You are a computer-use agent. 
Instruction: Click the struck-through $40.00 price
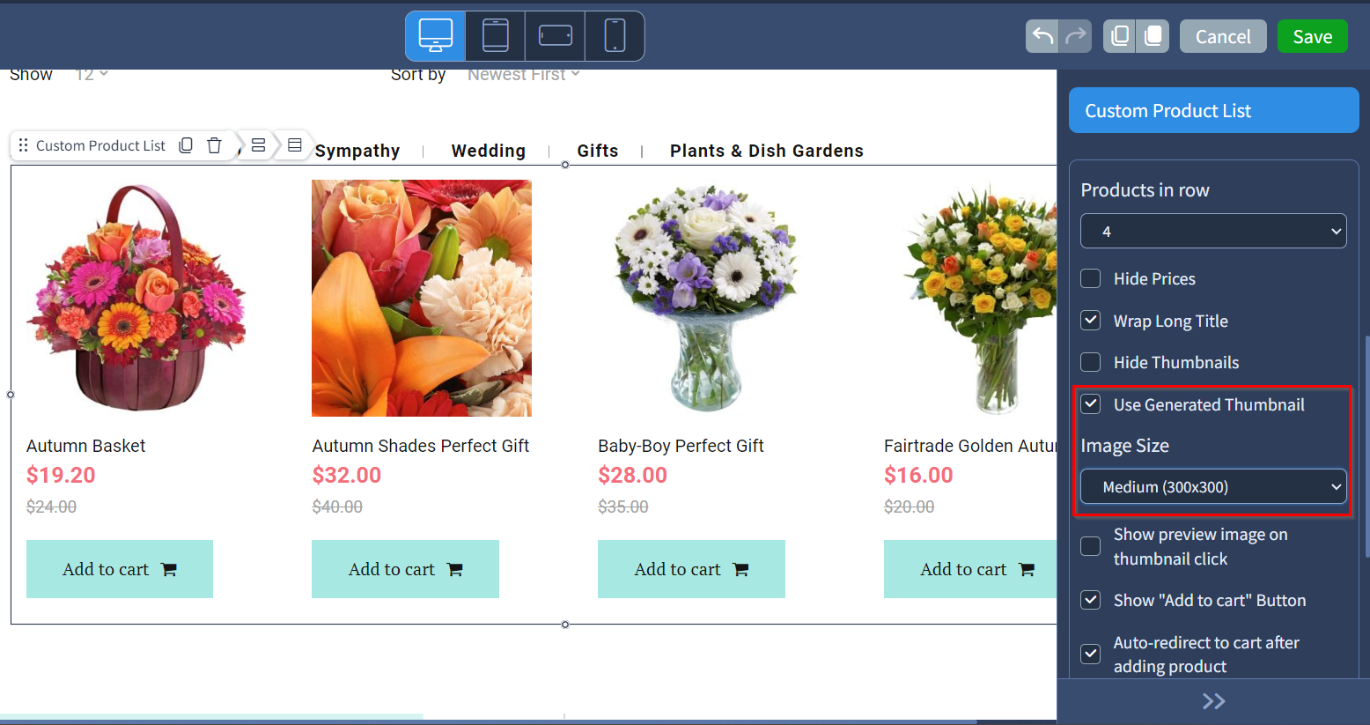pos(337,507)
